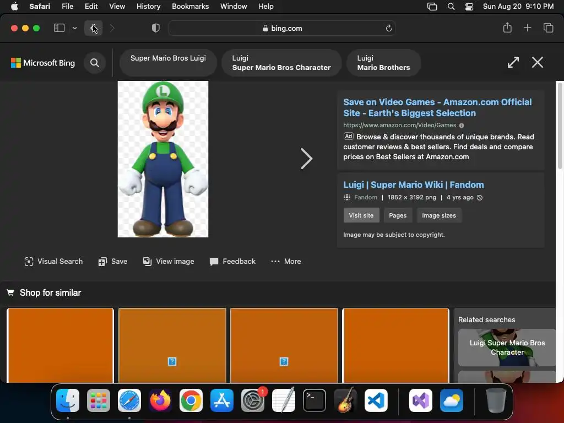Viewport: 564px width, 423px height.
Task: Open Luigi Super Mario Wiki Fandom link
Action: 413,185
